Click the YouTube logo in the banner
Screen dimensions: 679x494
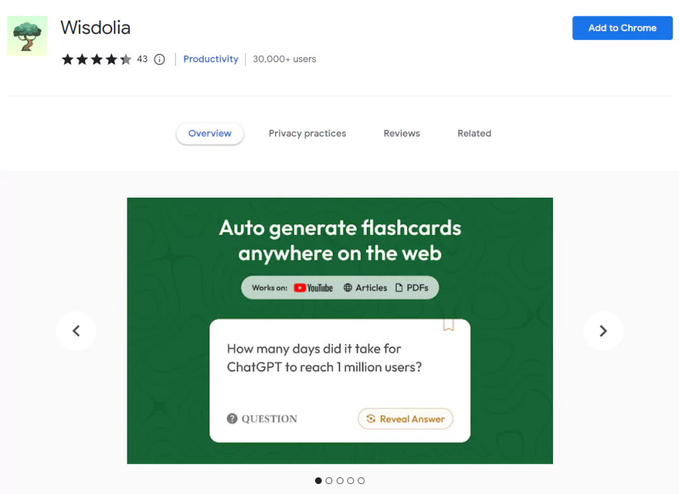(x=313, y=288)
